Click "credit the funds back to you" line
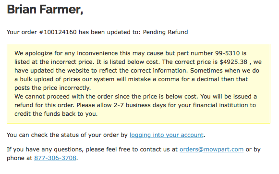Image resolution: width=279 pixels, height=174 pixels. pyautogui.click(x=56, y=114)
